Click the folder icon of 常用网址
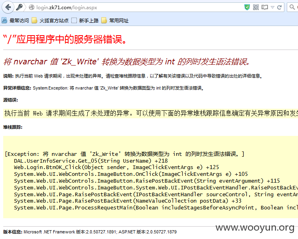The width and height of the screenshot is (298, 239). click(x=104, y=20)
